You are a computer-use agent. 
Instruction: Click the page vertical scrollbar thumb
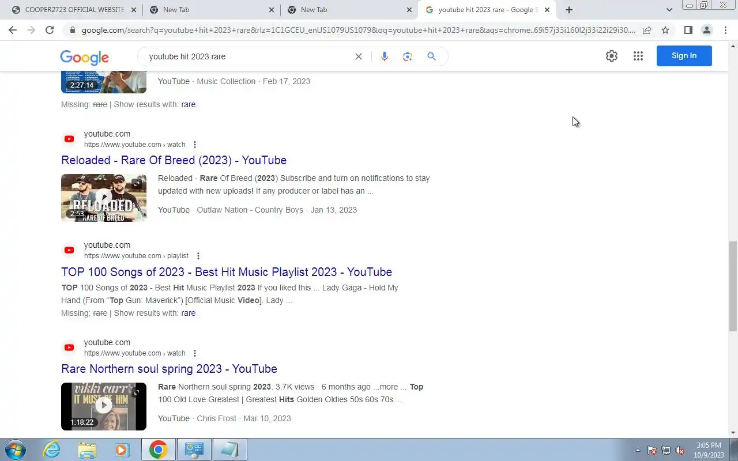[x=733, y=286]
